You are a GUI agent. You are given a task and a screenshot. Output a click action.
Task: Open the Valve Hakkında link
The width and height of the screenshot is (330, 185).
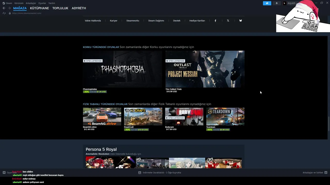[x=93, y=21]
